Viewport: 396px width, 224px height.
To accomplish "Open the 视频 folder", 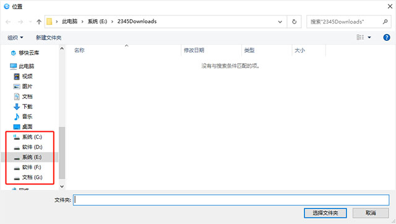I will pyautogui.click(x=24, y=76).
